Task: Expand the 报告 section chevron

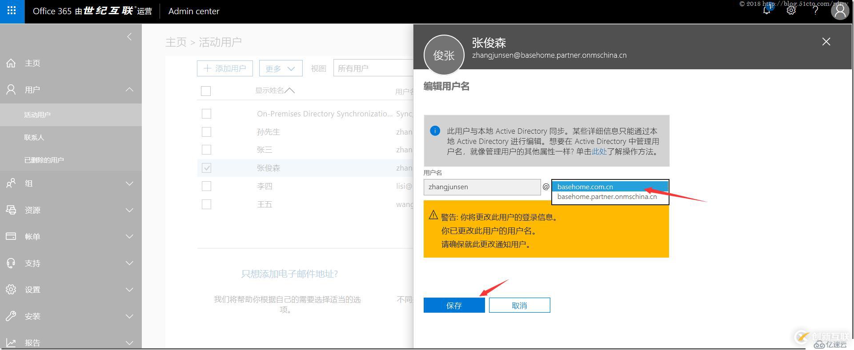Action: point(129,342)
